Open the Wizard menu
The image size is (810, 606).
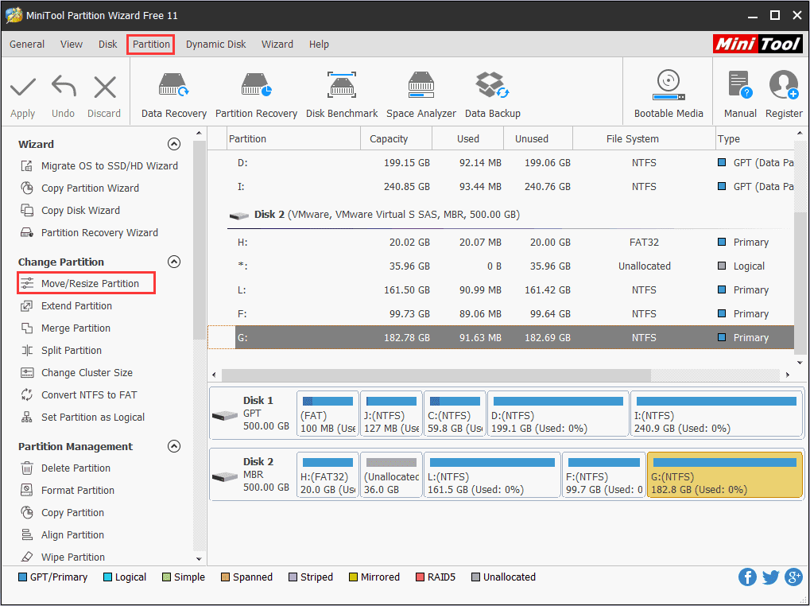pyautogui.click(x=277, y=45)
